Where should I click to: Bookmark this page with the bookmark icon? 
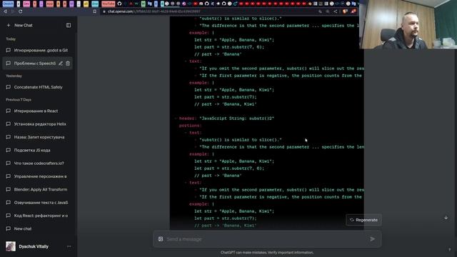(x=95, y=11)
